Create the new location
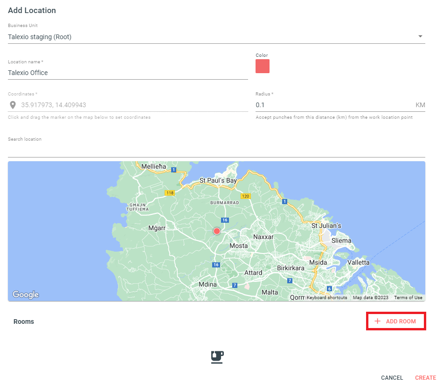This screenshot has width=443, height=390. (425, 378)
